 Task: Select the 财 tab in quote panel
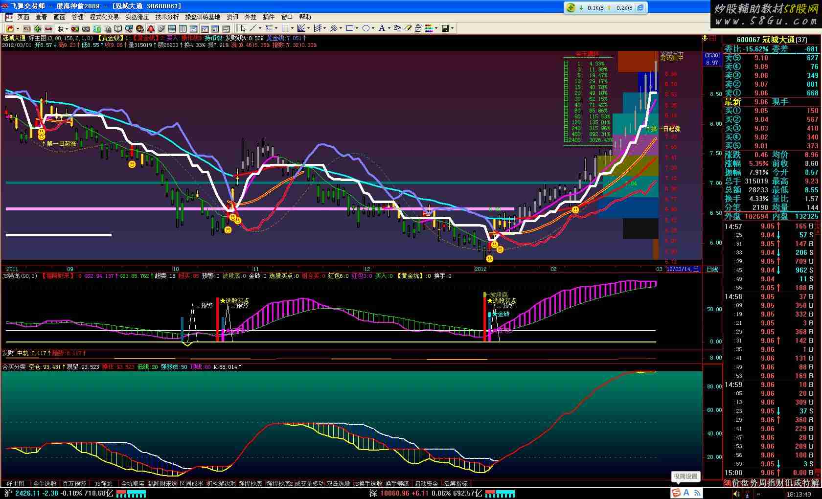[780, 483]
